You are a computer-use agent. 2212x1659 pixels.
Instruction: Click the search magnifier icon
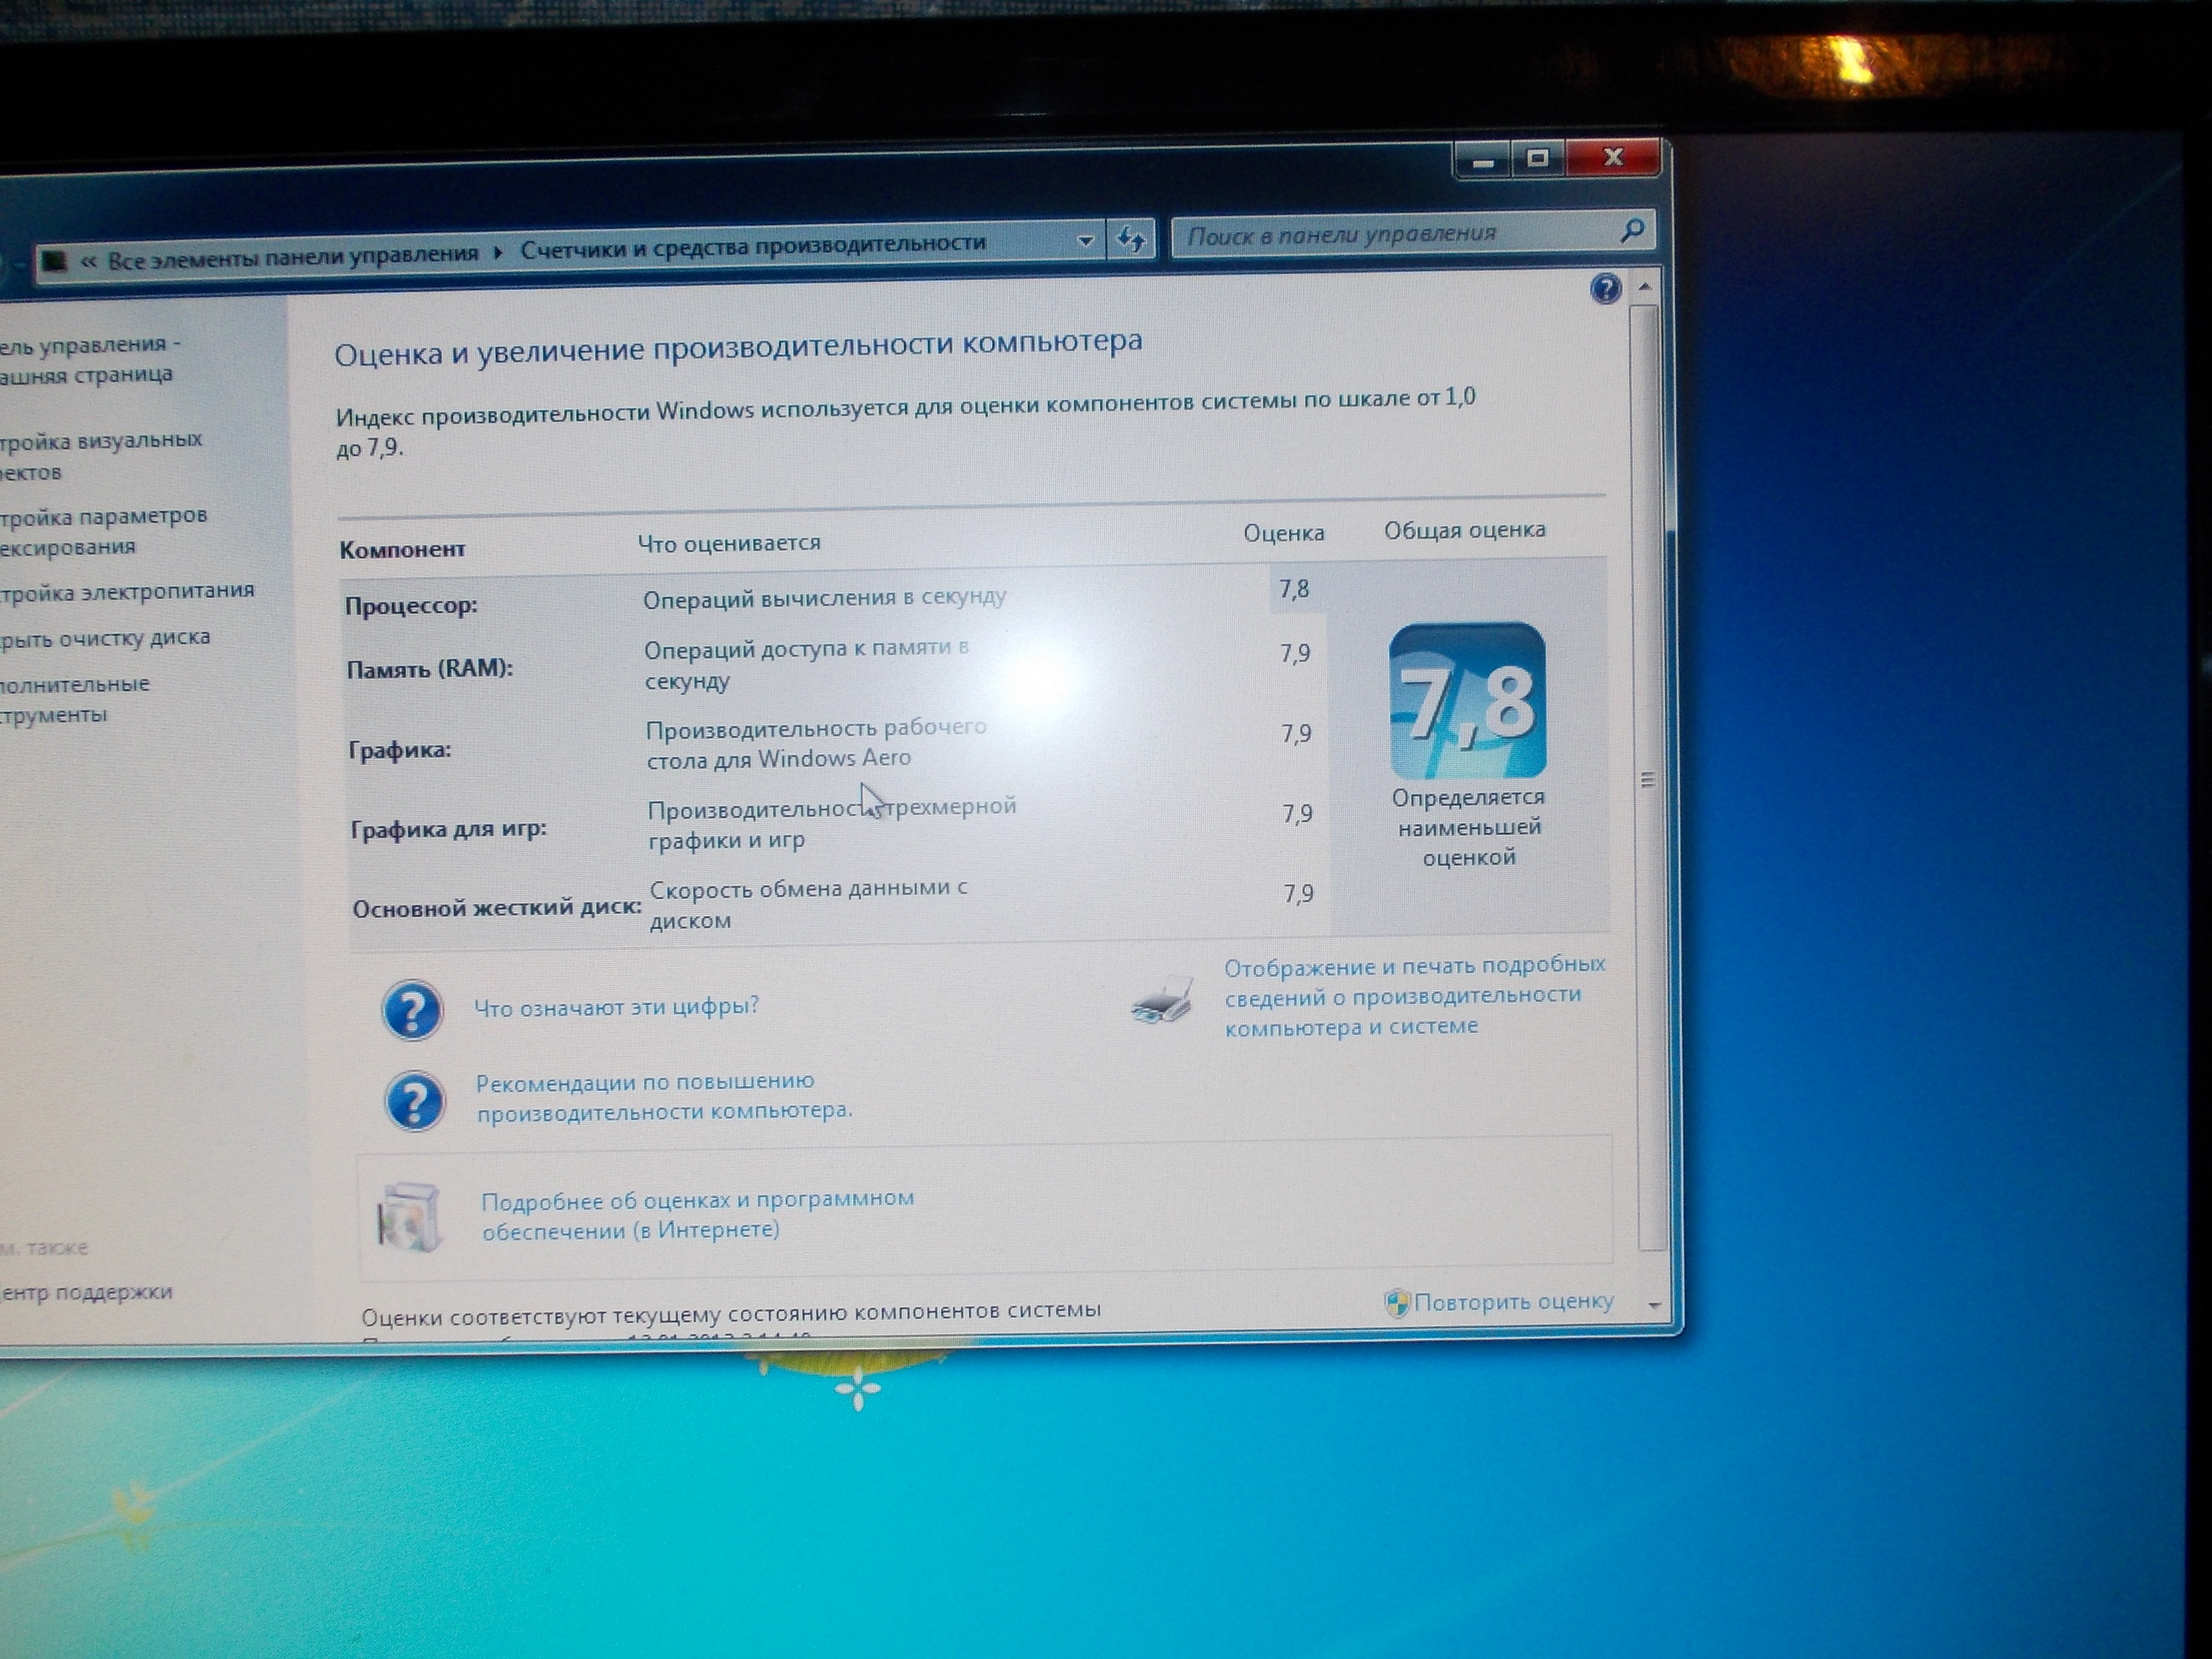click(1632, 231)
